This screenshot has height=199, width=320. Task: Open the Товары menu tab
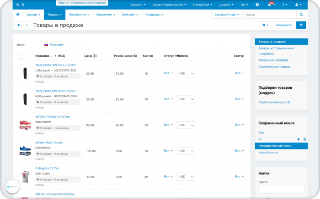point(54,15)
